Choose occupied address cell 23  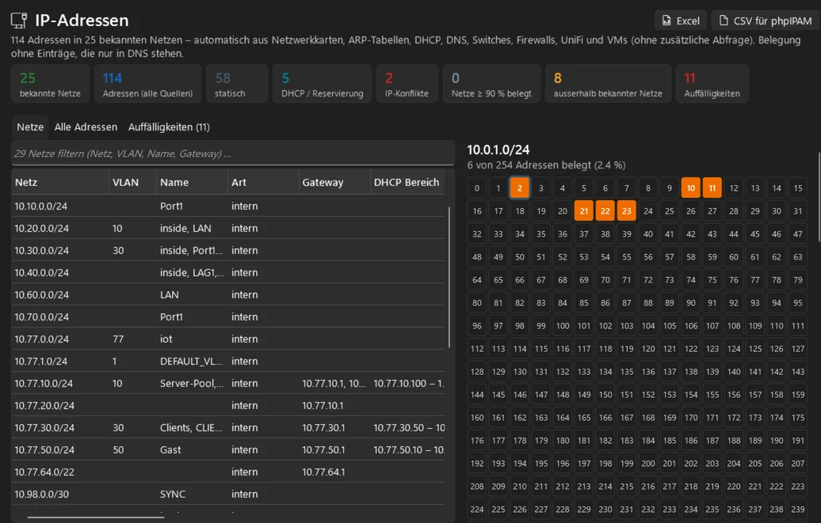pyautogui.click(x=627, y=210)
